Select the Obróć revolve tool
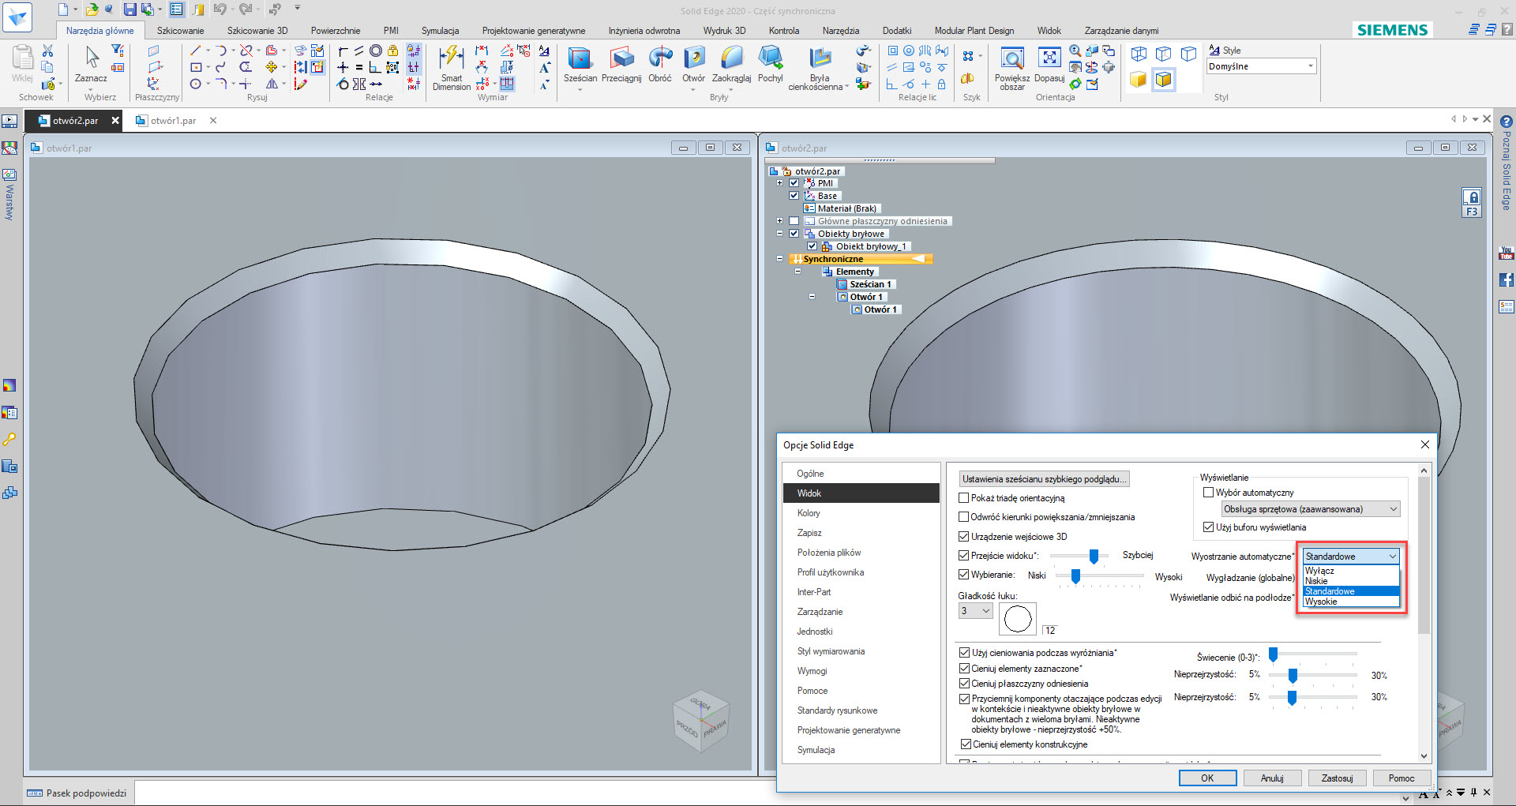 pyautogui.click(x=660, y=65)
